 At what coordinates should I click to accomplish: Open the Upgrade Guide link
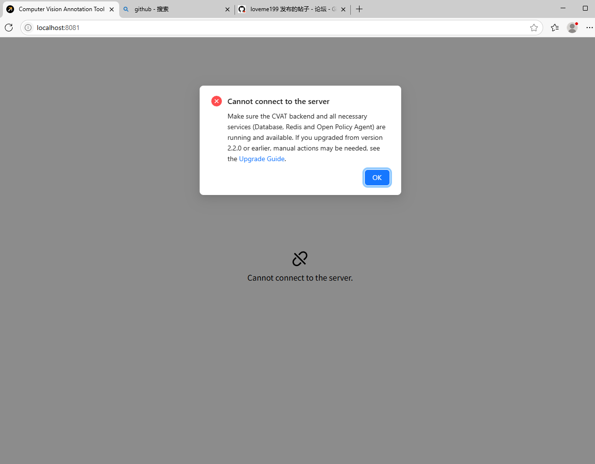click(x=262, y=159)
